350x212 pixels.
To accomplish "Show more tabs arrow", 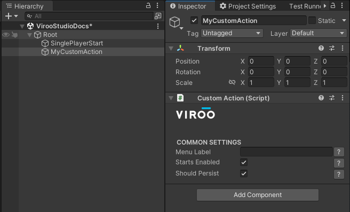I will point(325,6).
